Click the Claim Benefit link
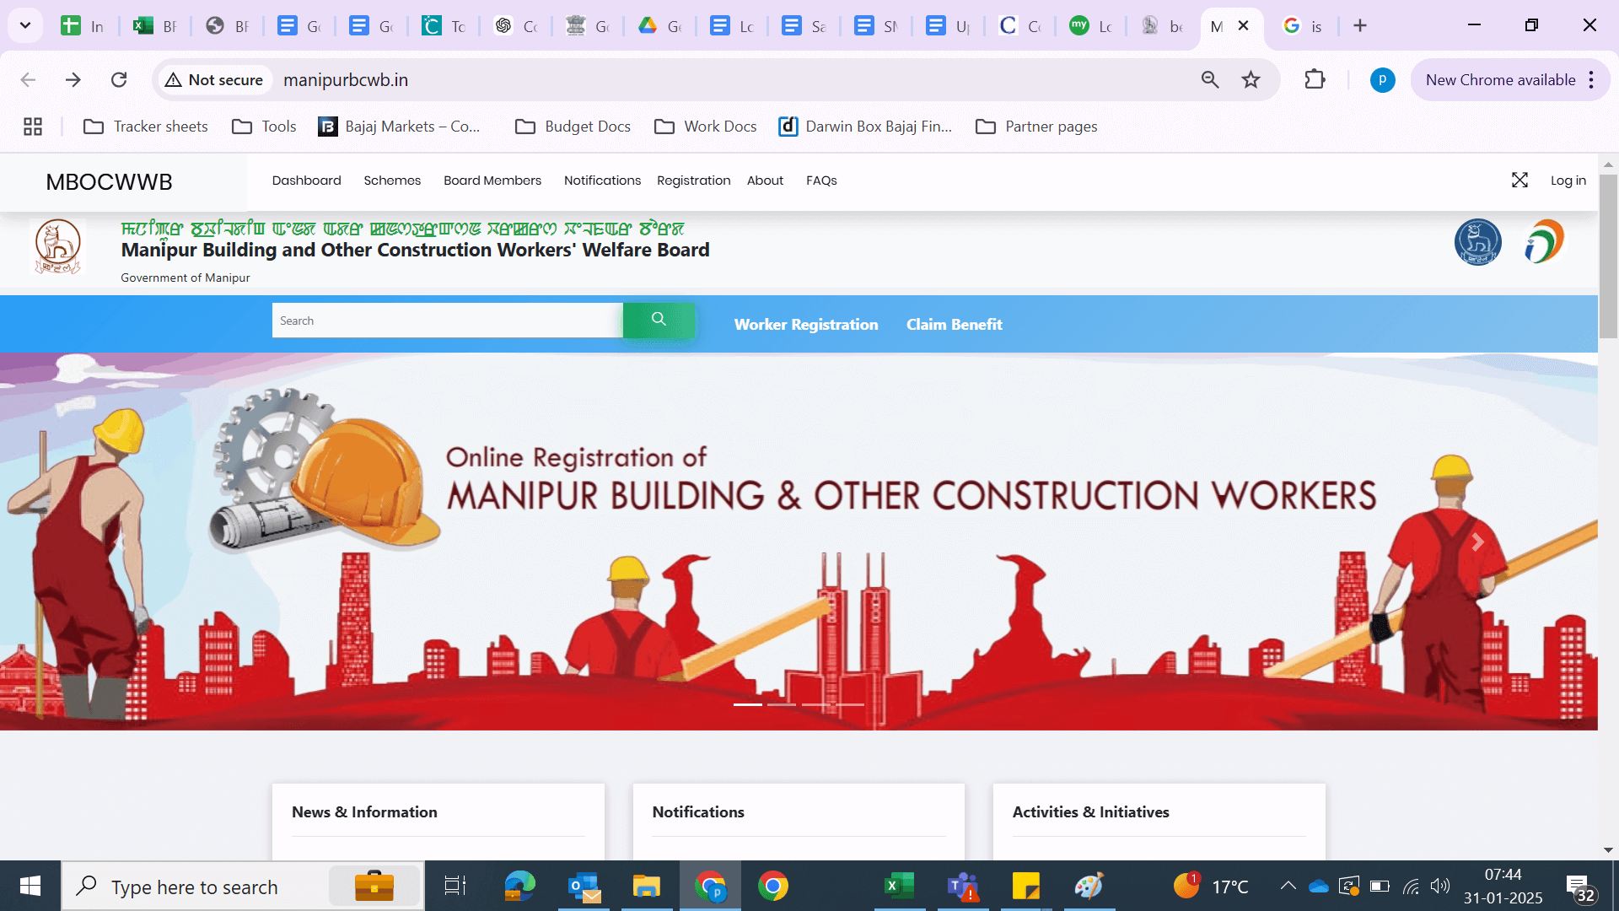 coord(954,325)
